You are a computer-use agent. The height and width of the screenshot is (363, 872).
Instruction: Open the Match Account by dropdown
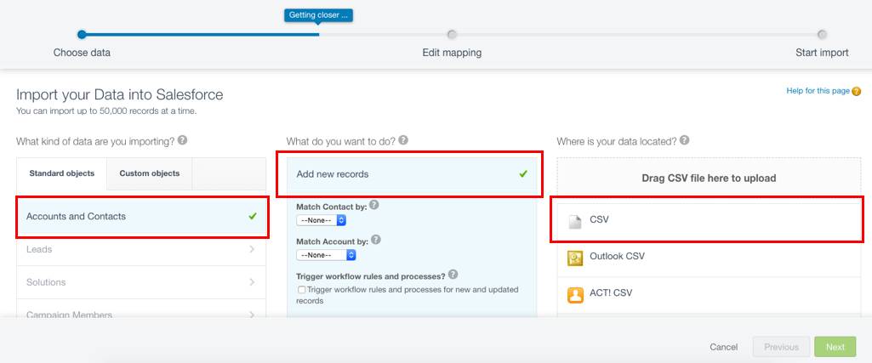(326, 255)
